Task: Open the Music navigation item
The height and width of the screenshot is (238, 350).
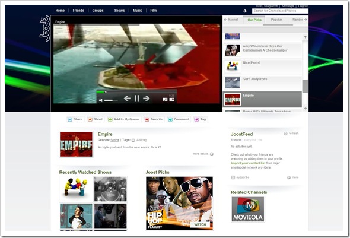Action: [x=137, y=11]
